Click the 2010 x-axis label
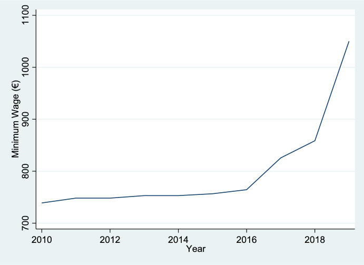 point(42,240)
